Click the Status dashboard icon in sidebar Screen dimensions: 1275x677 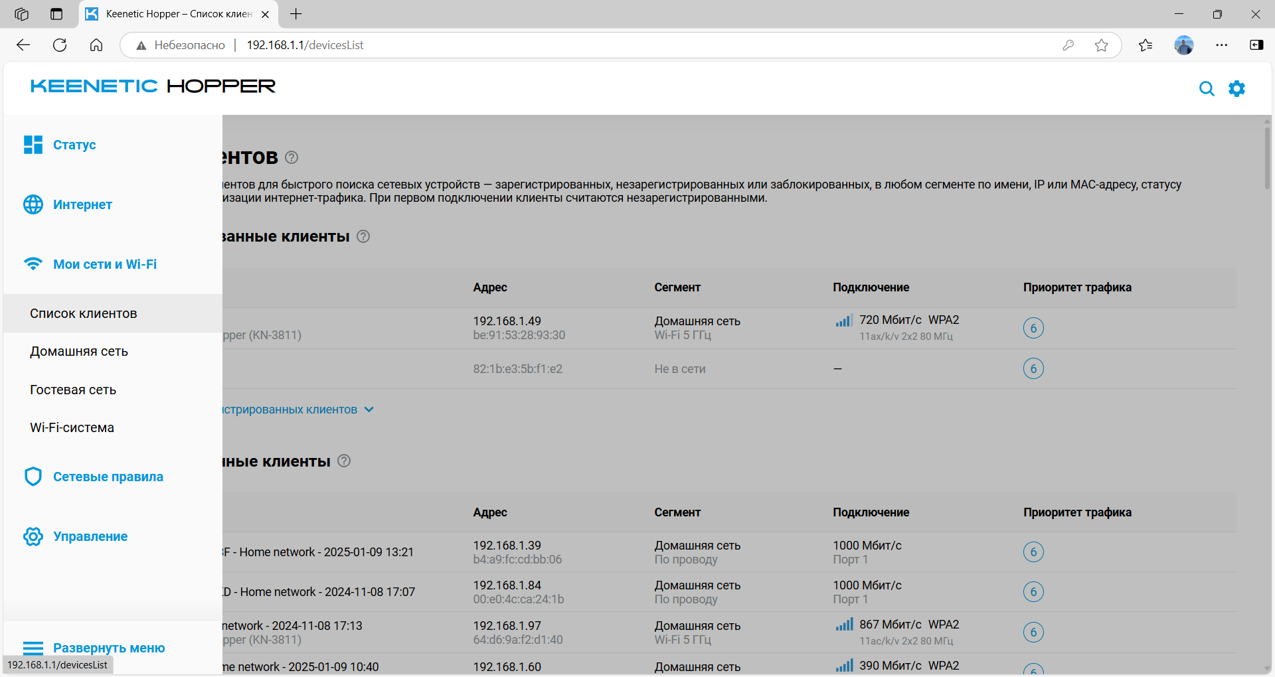33,145
